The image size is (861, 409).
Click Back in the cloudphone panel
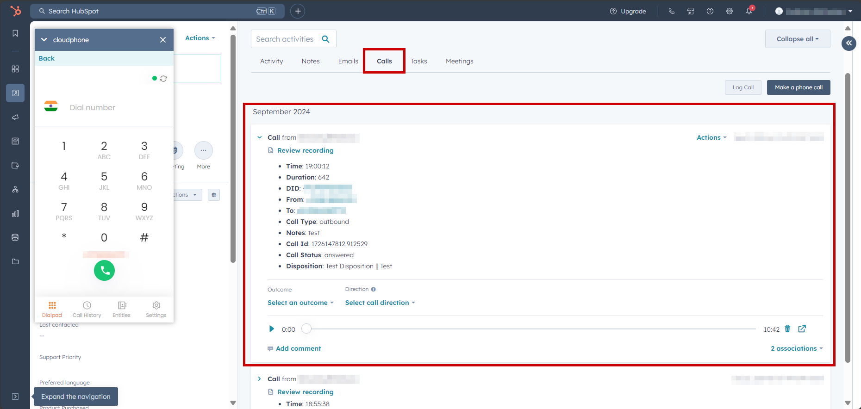pos(46,58)
